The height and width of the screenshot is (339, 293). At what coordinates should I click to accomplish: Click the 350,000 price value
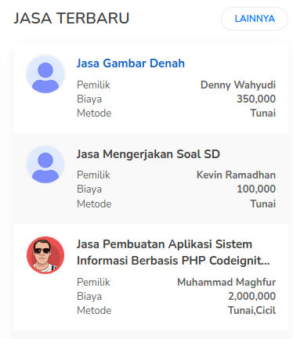coord(256,99)
